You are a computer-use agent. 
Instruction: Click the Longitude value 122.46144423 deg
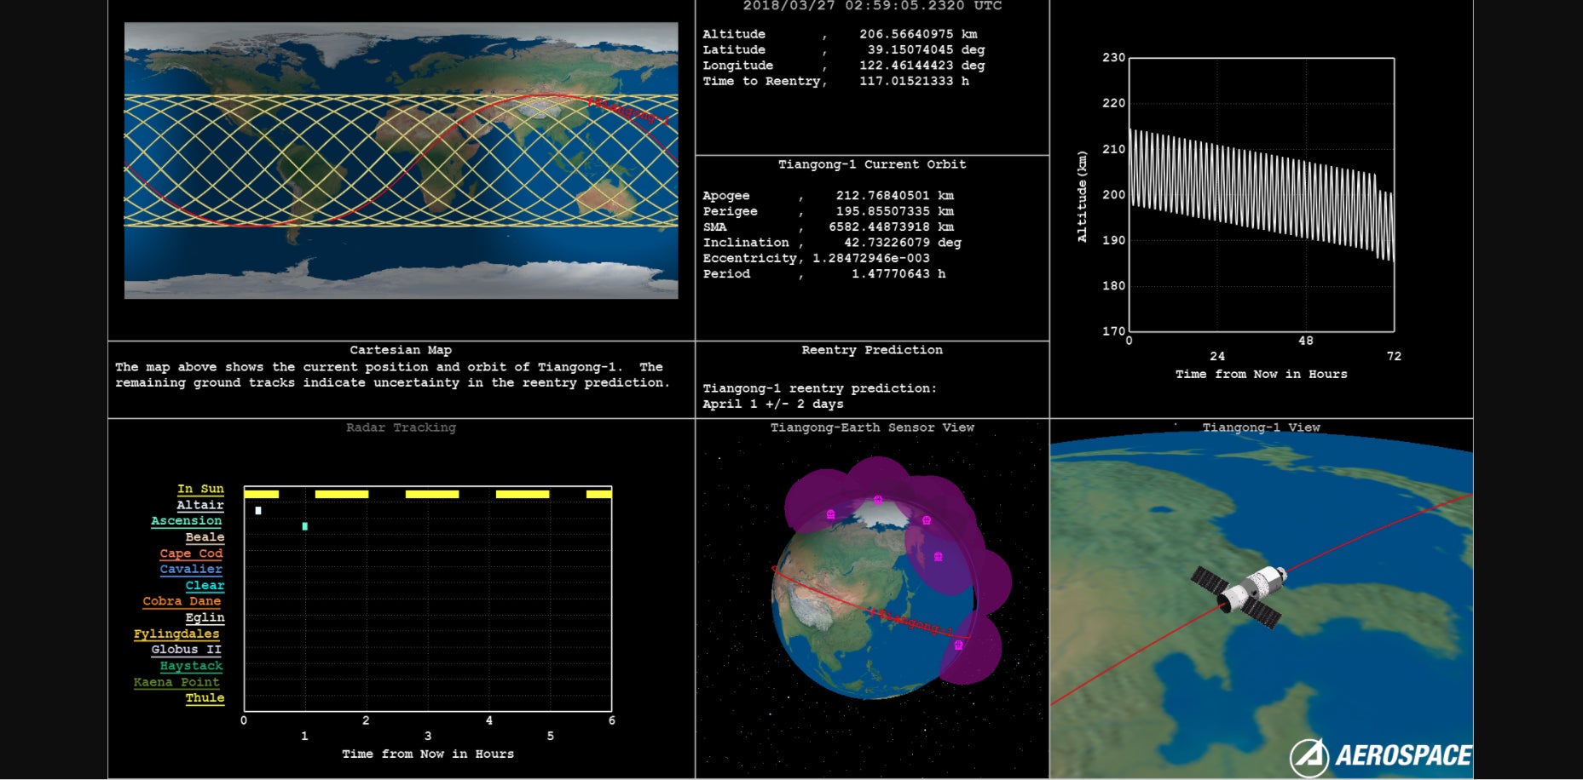(x=921, y=66)
